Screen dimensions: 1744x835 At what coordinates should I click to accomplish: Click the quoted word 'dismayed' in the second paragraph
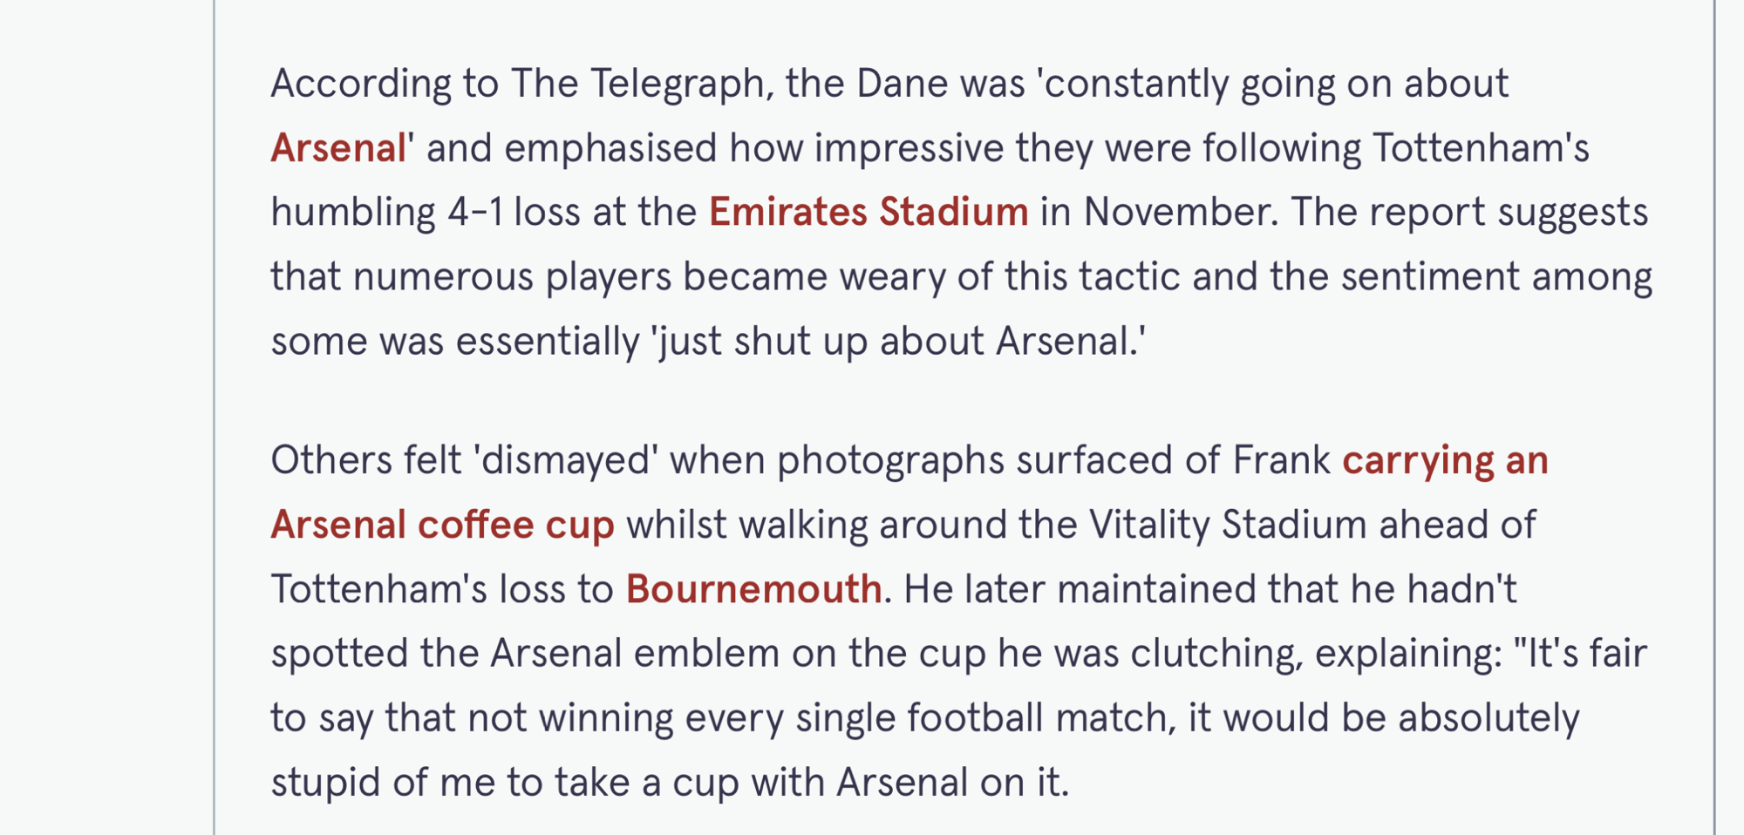pos(568,461)
